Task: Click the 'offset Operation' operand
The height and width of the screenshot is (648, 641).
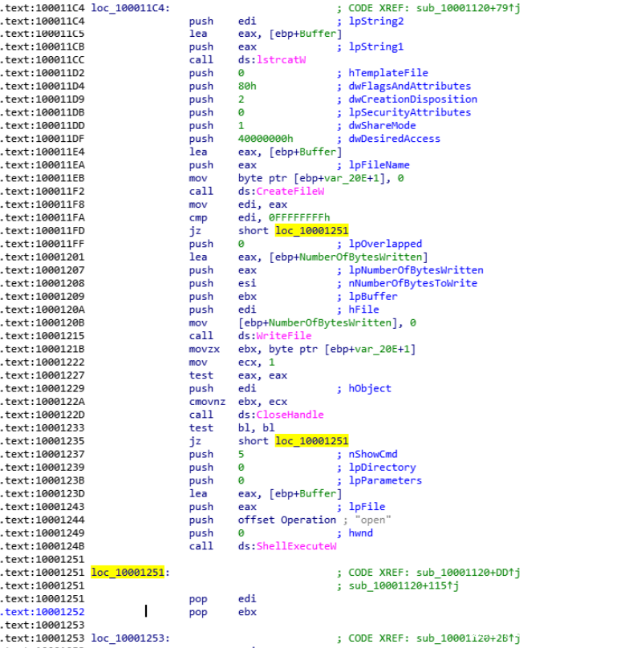Action: click(x=286, y=520)
